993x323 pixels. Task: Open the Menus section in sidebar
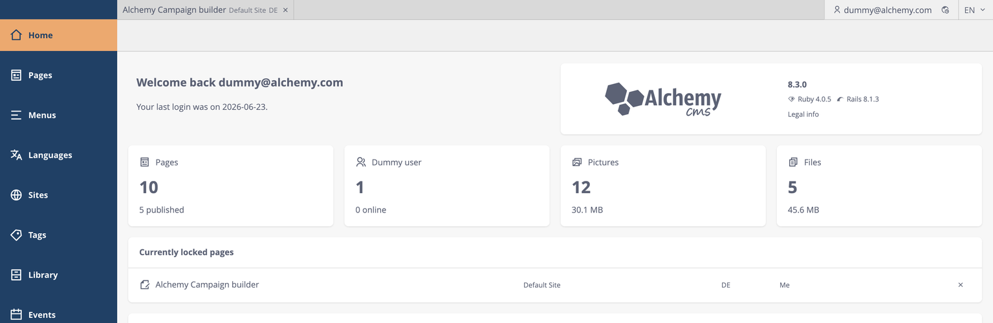tap(58, 115)
